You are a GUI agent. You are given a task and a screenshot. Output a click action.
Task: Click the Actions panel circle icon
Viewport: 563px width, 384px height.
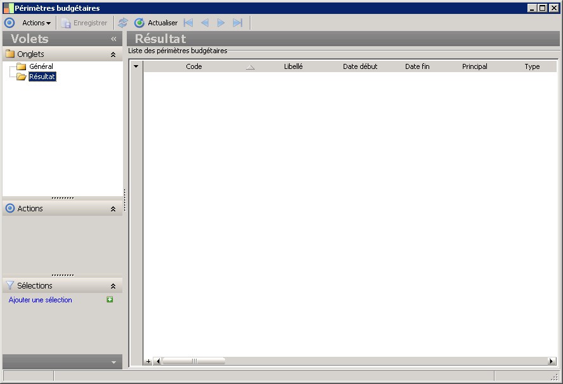click(x=10, y=208)
